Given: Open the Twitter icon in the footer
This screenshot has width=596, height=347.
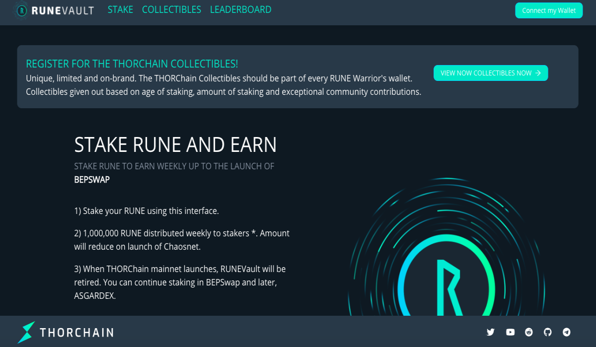Looking at the screenshot, I should click(x=491, y=332).
